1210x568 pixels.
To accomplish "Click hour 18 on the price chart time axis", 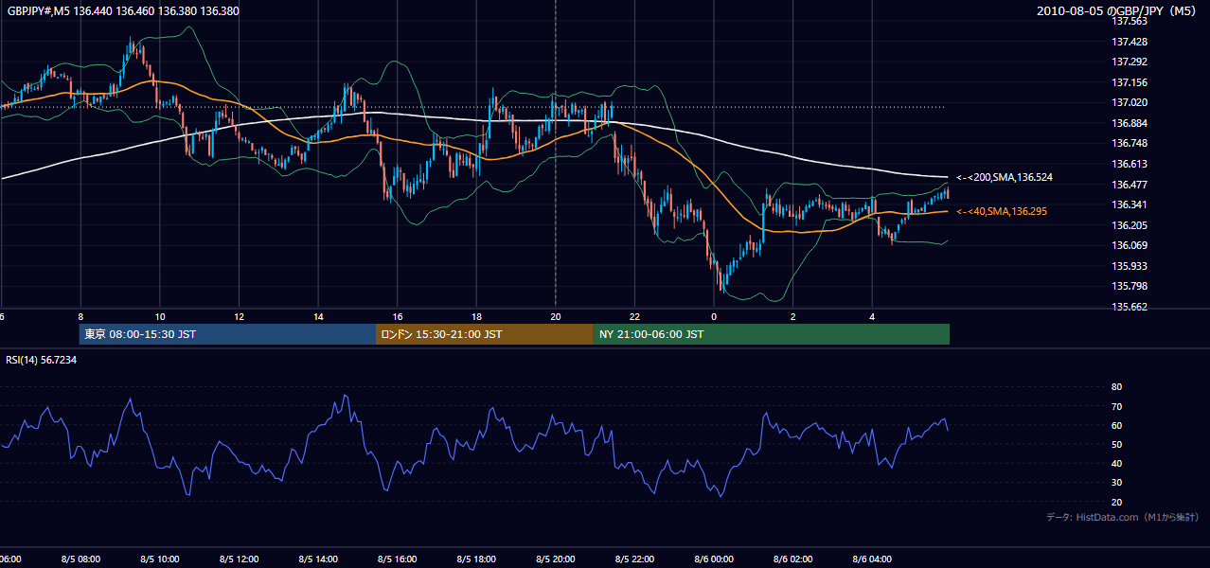I will 476,317.
